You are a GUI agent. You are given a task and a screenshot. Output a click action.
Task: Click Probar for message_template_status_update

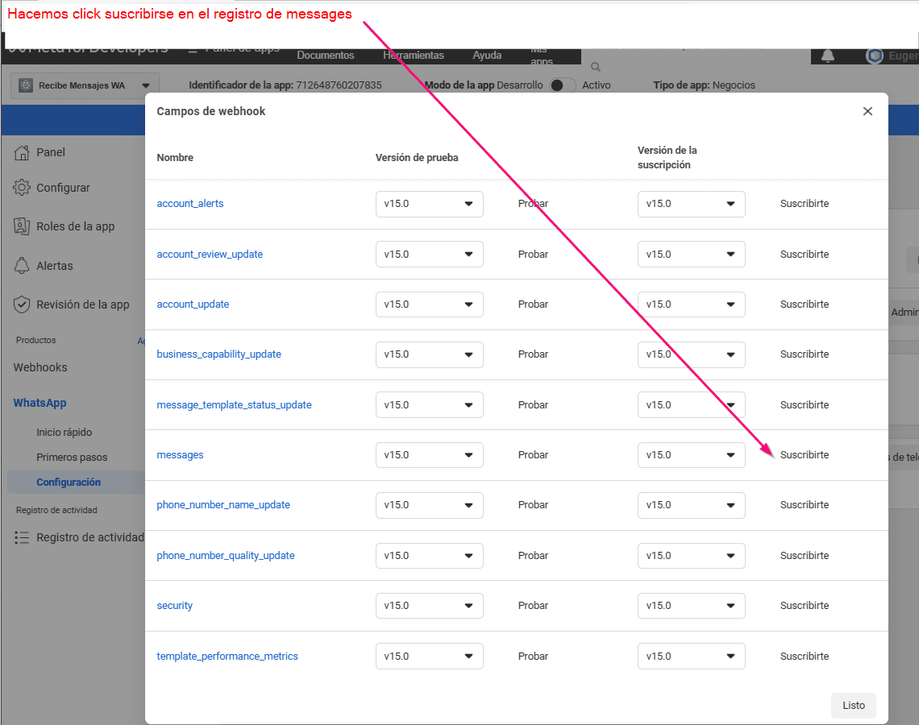pos(533,405)
